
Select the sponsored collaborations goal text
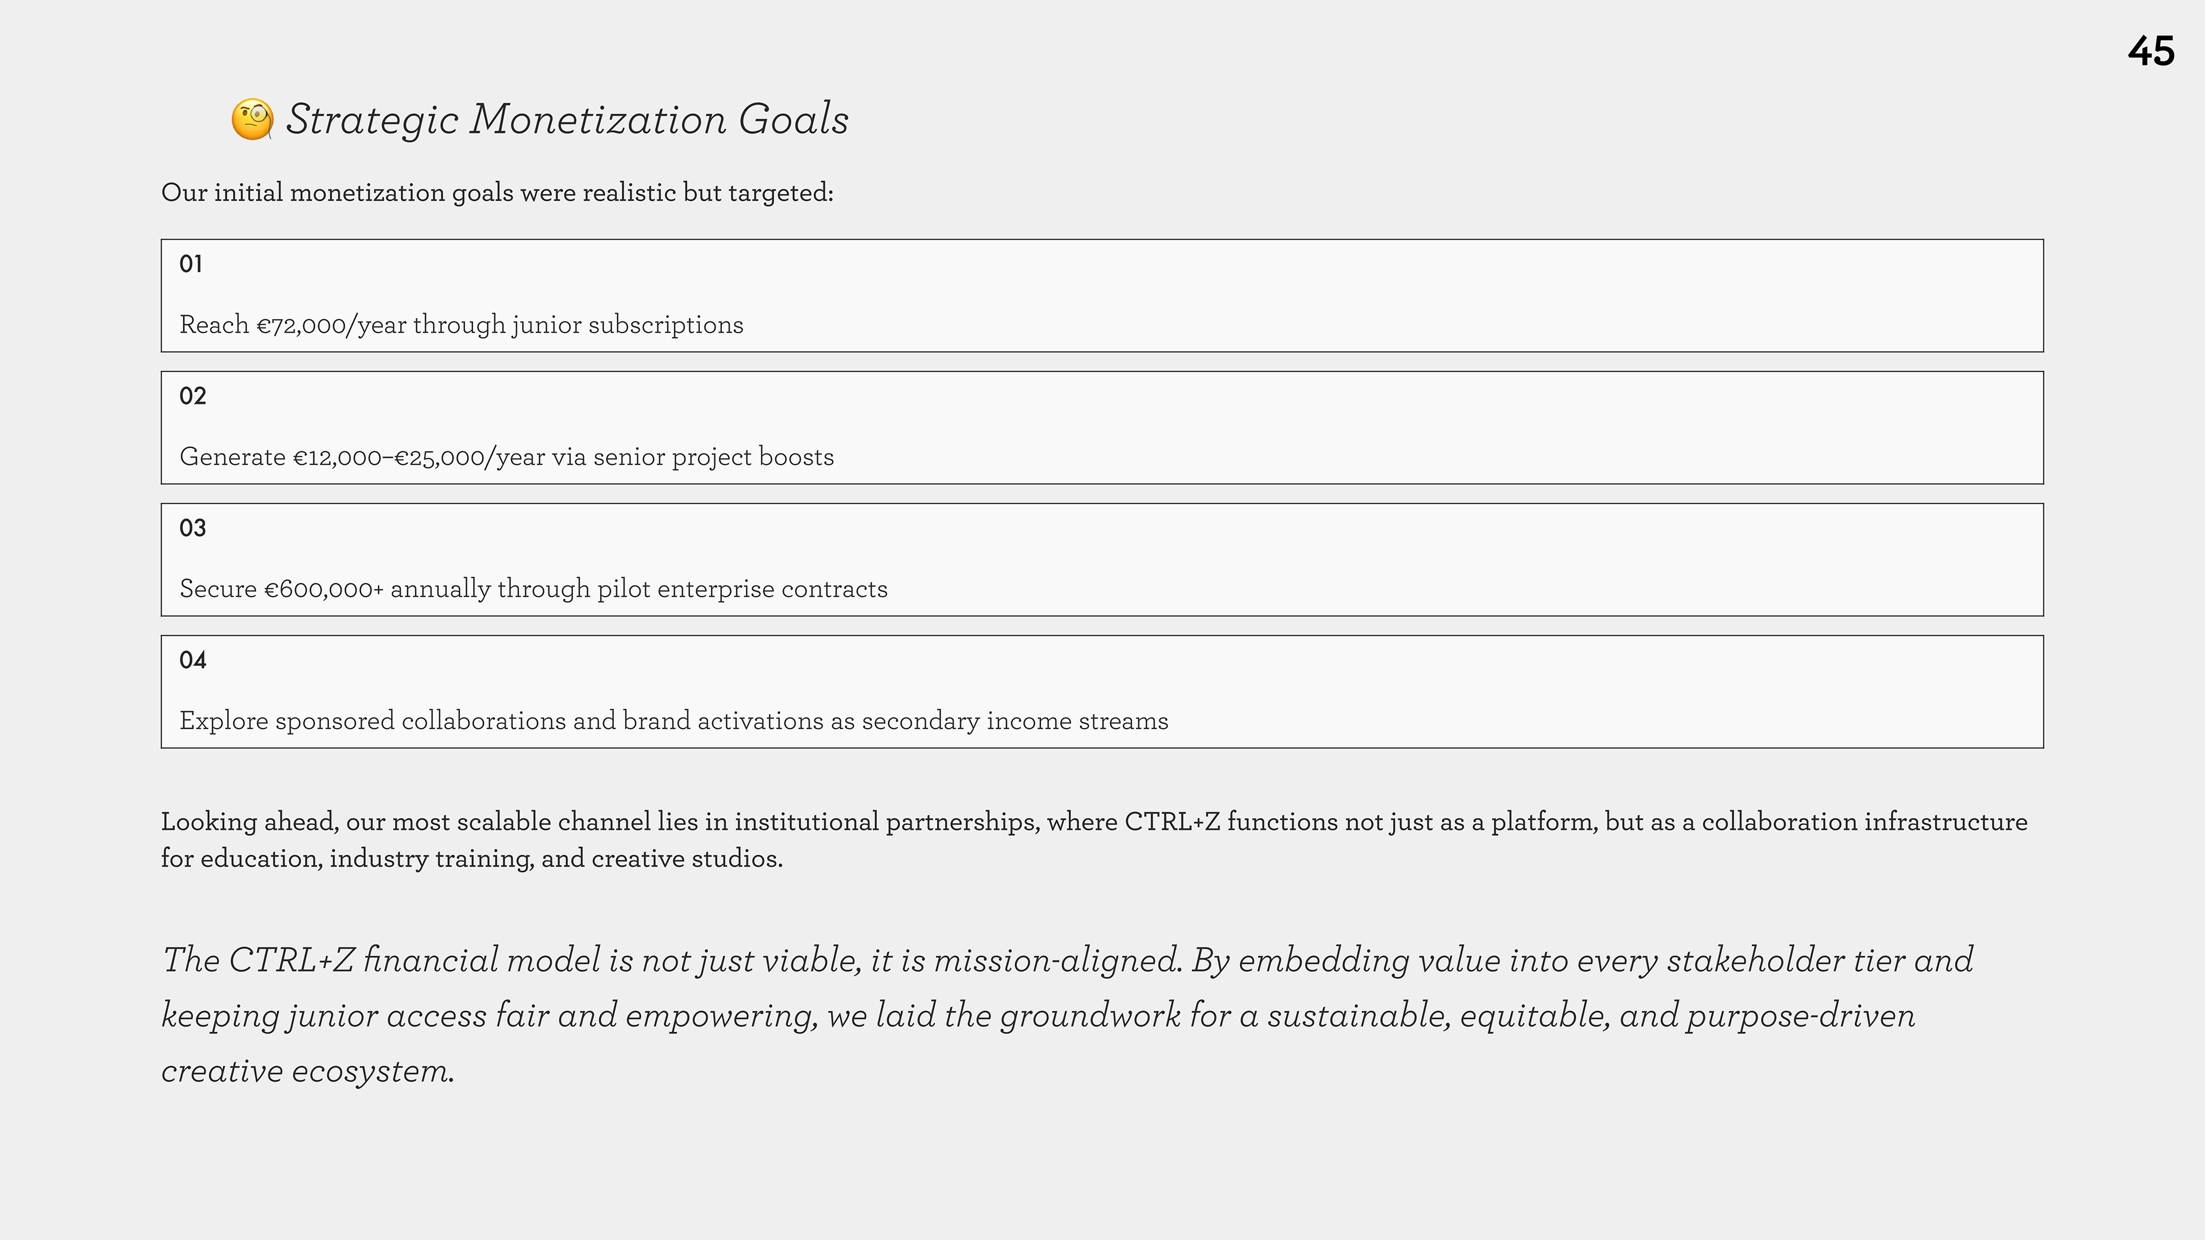(674, 720)
